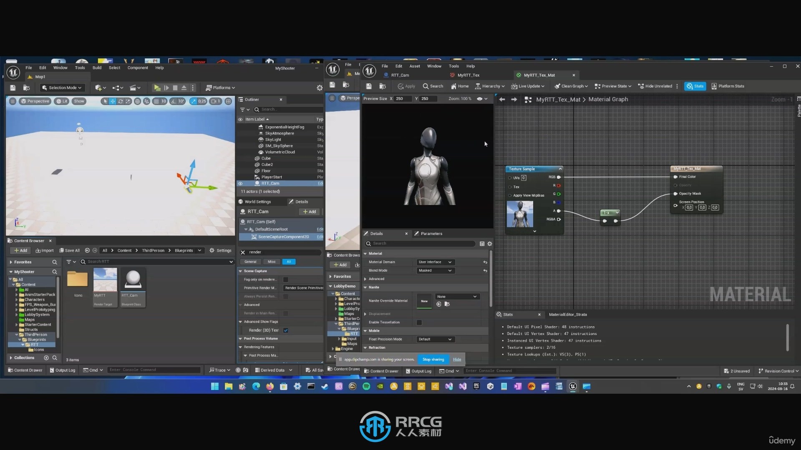Screen dimensions: 801x450
Task: Click the select-object arrow tool in viewport
Action: (x=105, y=101)
